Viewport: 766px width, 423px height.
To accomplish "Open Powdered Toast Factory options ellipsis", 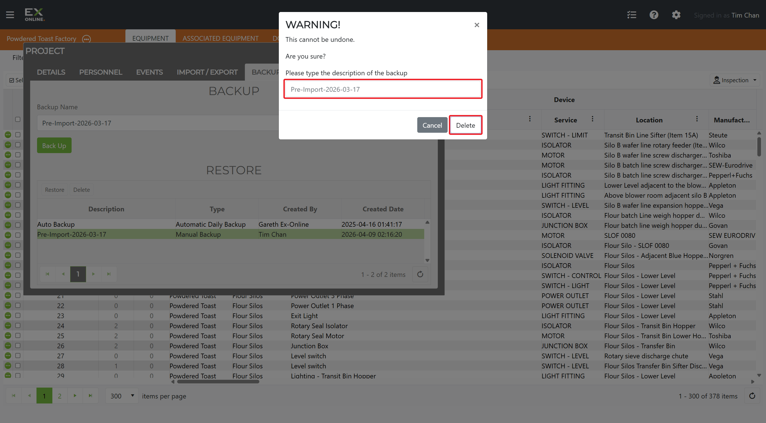I will pos(86,39).
